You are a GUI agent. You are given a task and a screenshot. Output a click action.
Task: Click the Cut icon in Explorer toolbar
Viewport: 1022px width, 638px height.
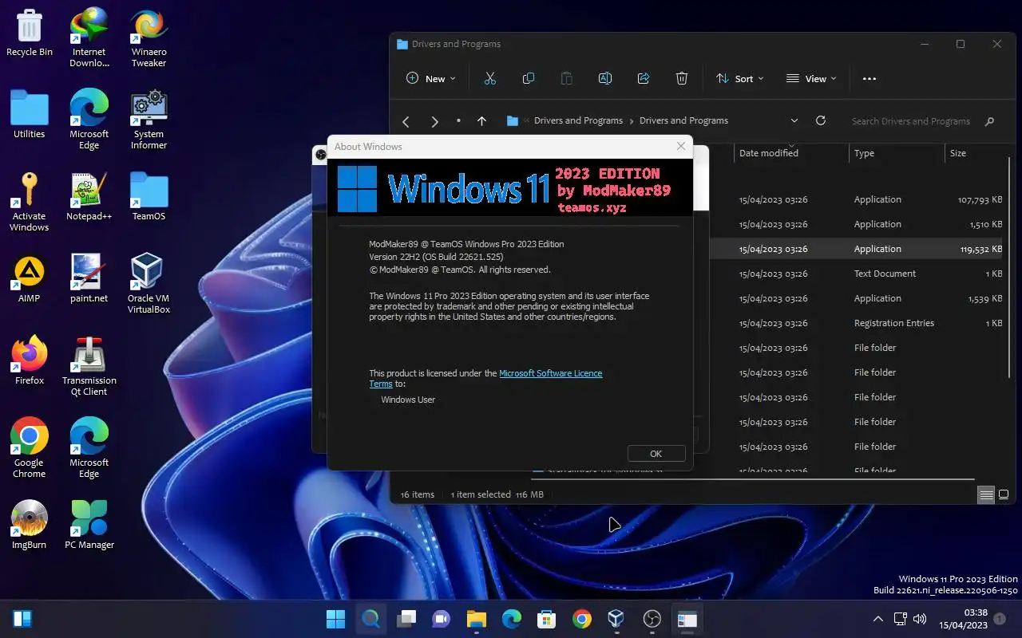coord(490,78)
